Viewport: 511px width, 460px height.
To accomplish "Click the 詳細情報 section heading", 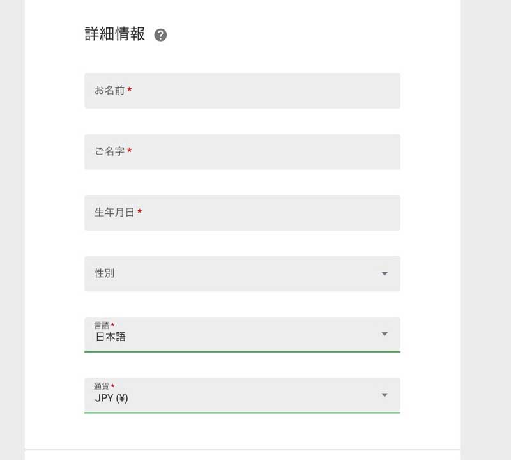I will pyautogui.click(x=115, y=34).
